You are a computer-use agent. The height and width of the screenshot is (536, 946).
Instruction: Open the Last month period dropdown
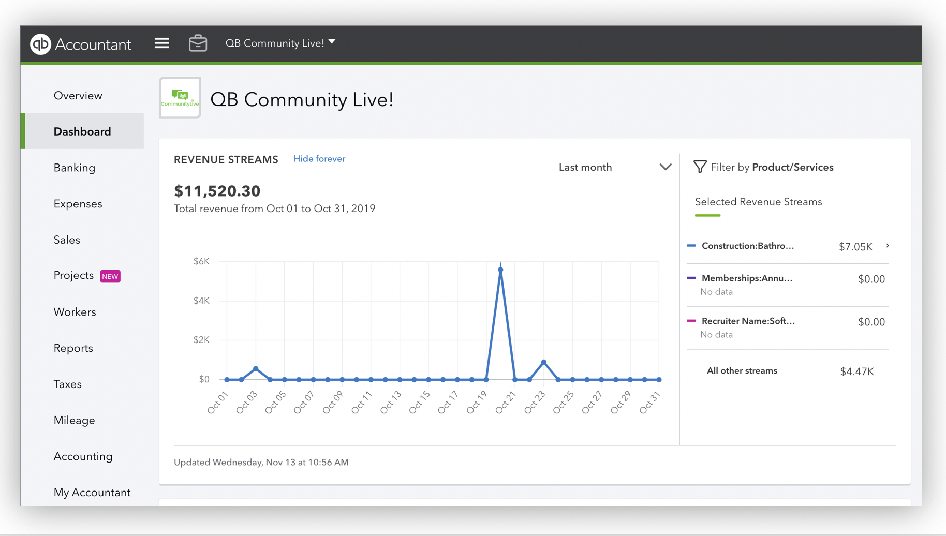pyautogui.click(x=615, y=167)
